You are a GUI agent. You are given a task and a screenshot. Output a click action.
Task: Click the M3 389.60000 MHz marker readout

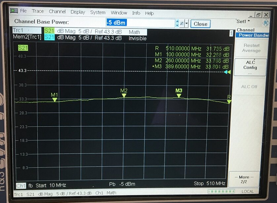tap(190, 66)
